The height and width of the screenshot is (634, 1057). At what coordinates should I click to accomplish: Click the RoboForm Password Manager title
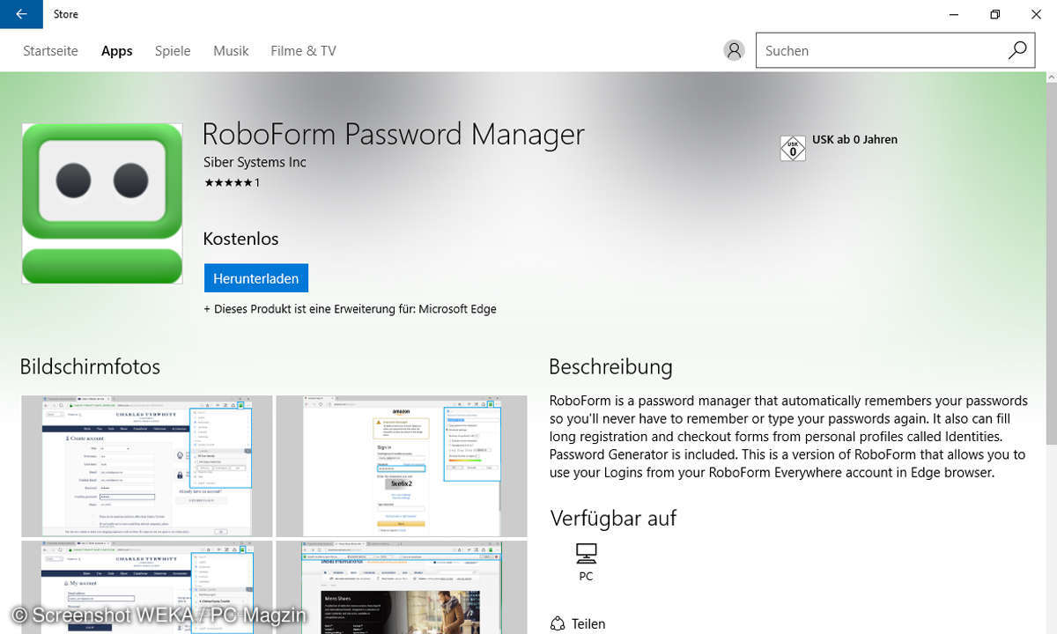394,134
